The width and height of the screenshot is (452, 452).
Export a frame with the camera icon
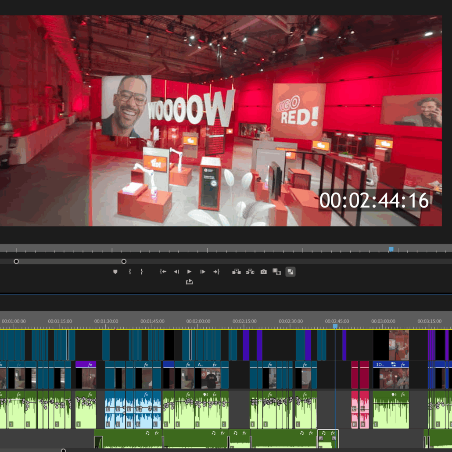(263, 272)
